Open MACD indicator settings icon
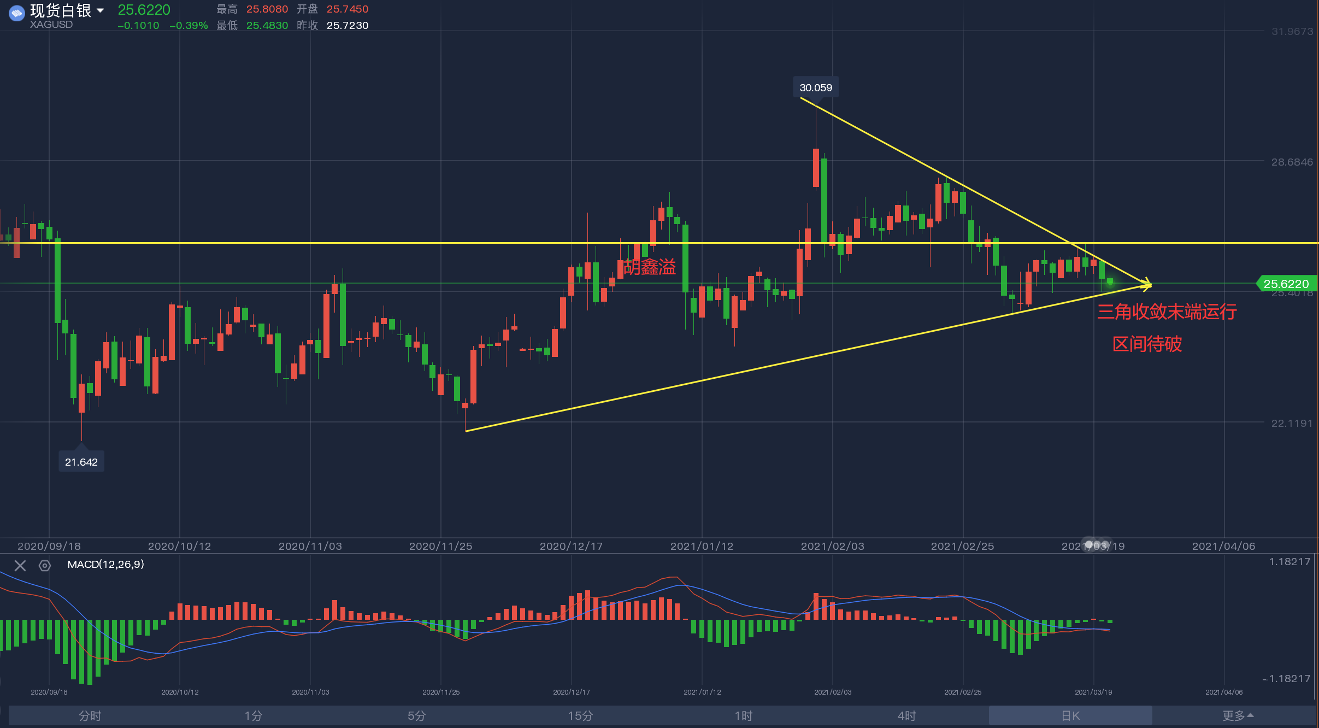The width and height of the screenshot is (1319, 728). 45,566
